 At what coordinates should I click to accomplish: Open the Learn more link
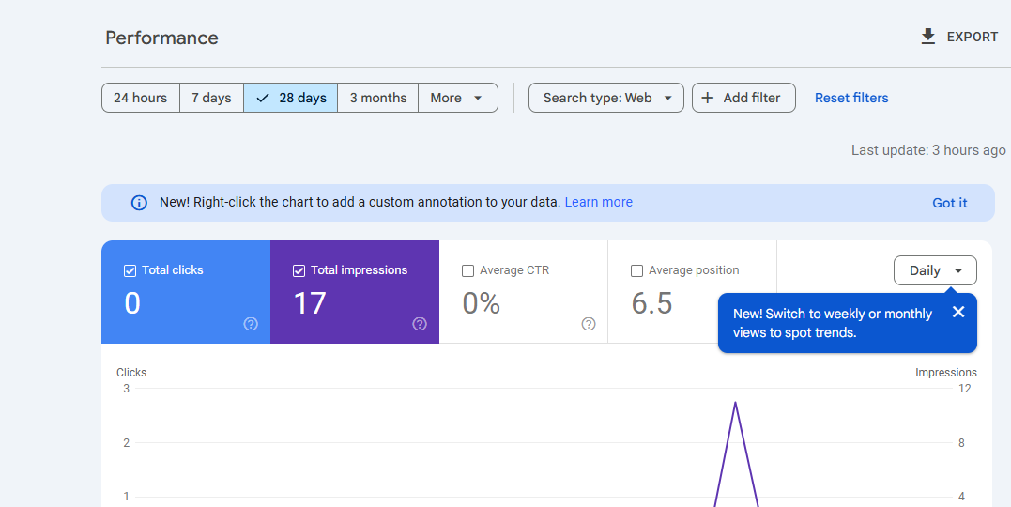[598, 202]
